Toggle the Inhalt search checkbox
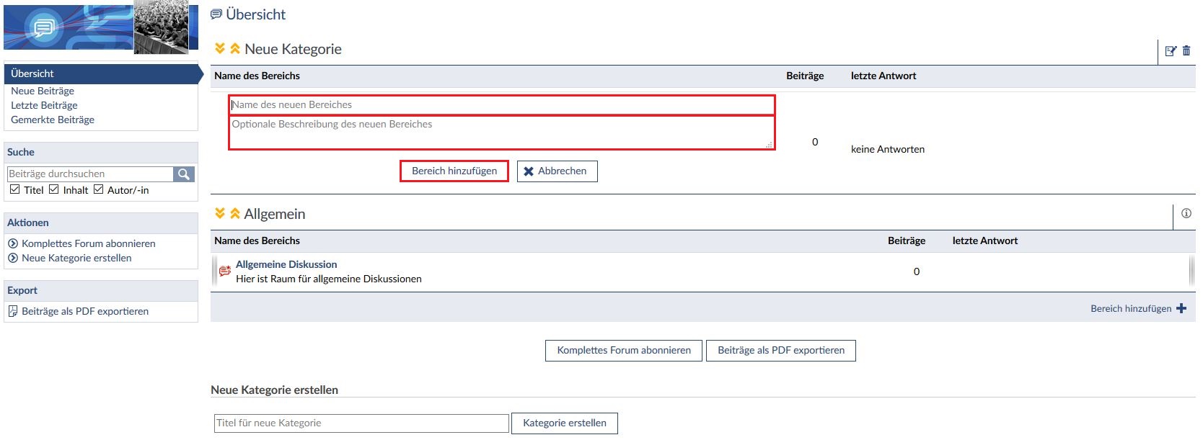Viewport: 1203px width, 440px height. point(54,189)
